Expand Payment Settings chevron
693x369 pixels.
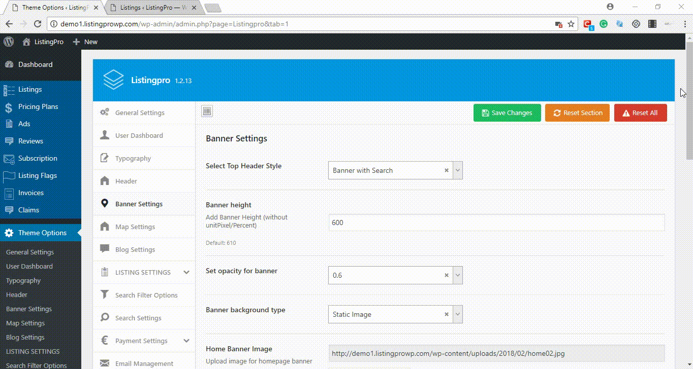(x=186, y=341)
